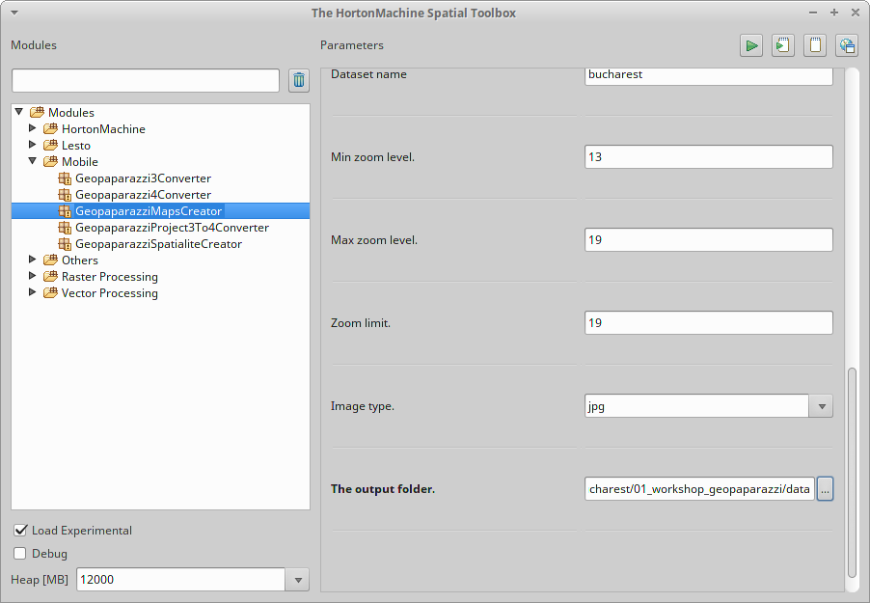Click the HortonMachine label in tree
Screen dimensions: 870x603
click(103, 129)
